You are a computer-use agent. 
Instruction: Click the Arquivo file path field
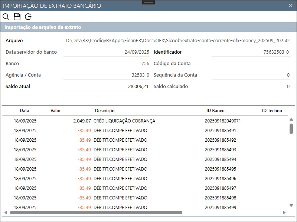pyautogui.click(x=177, y=40)
